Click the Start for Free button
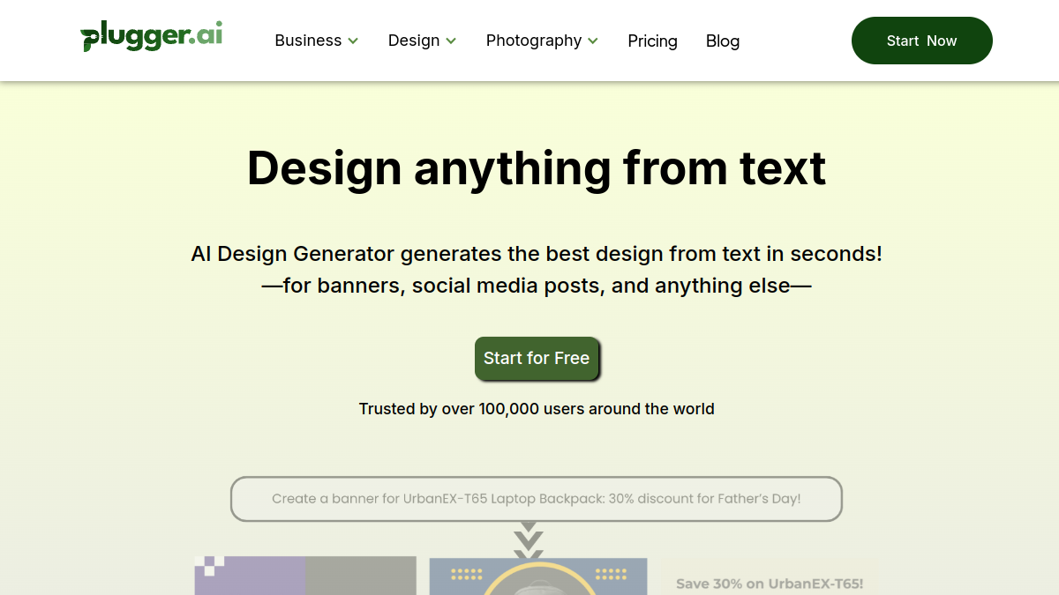 pos(537,358)
